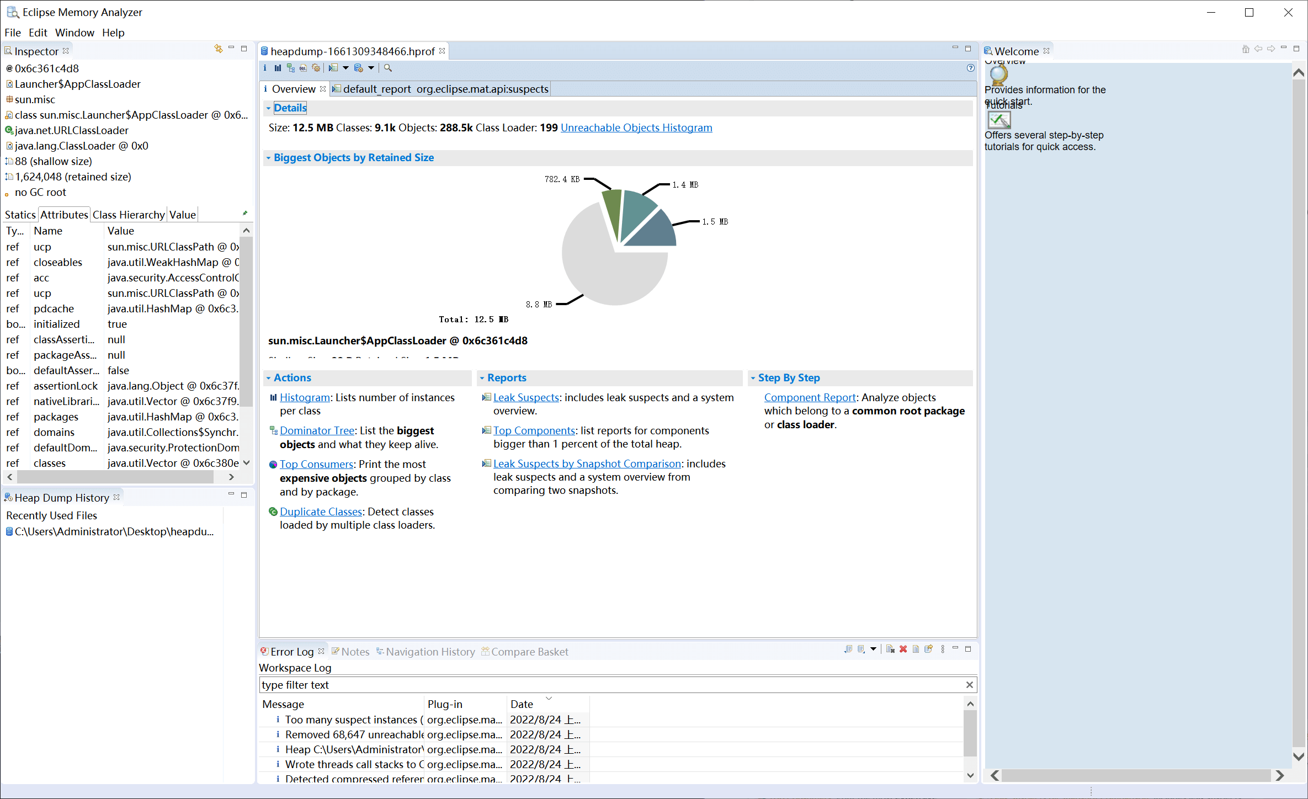Open the Histogram link under Actions
Screen dimensions: 1308x799
click(x=305, y=397)
